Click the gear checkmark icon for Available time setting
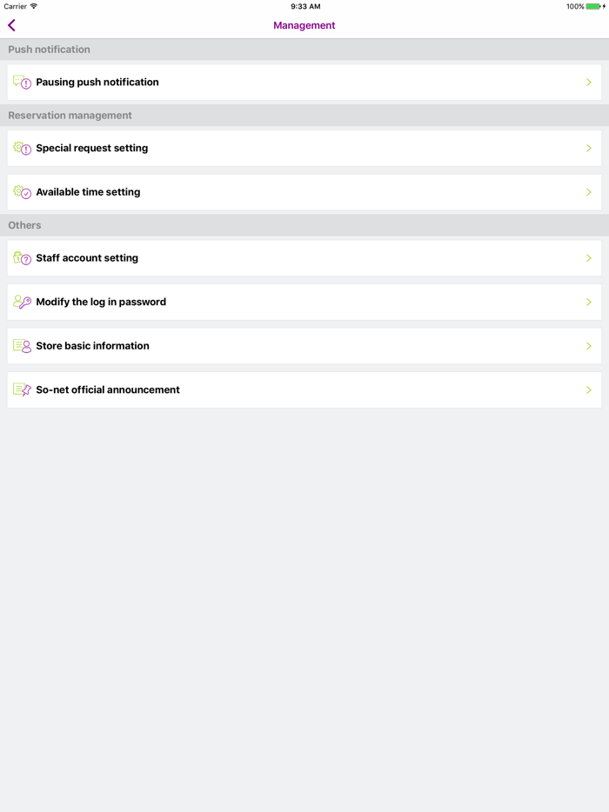 click(x=20, y=191)
